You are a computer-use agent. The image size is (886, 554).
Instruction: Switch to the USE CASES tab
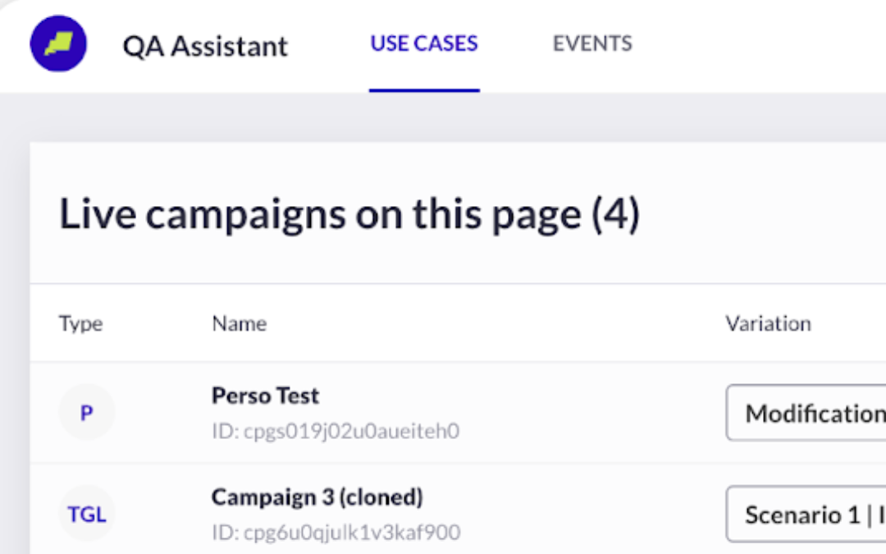[x=424, y=43]
